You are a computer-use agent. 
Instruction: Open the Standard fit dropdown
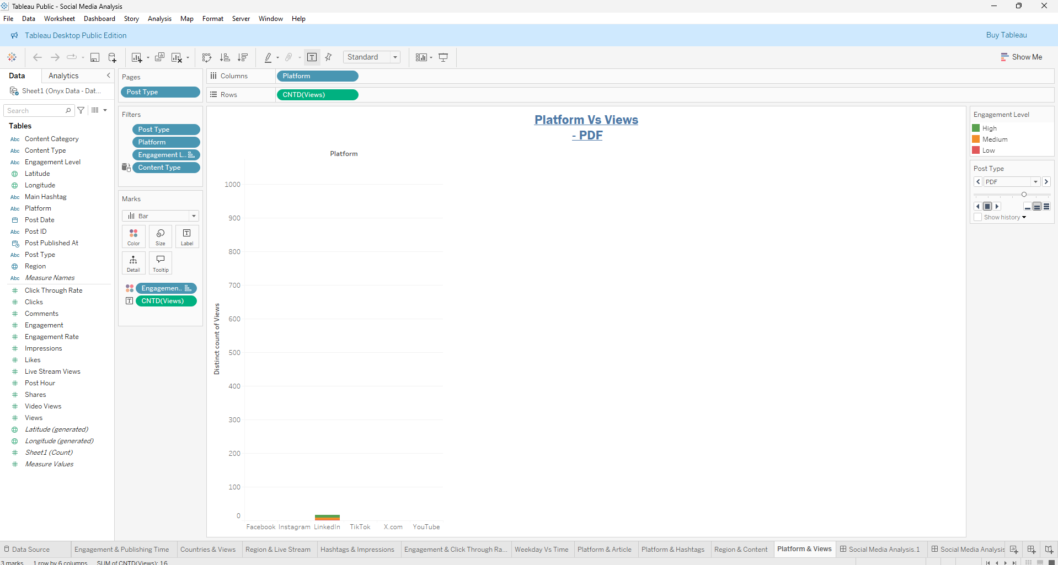tap(395, 57)
